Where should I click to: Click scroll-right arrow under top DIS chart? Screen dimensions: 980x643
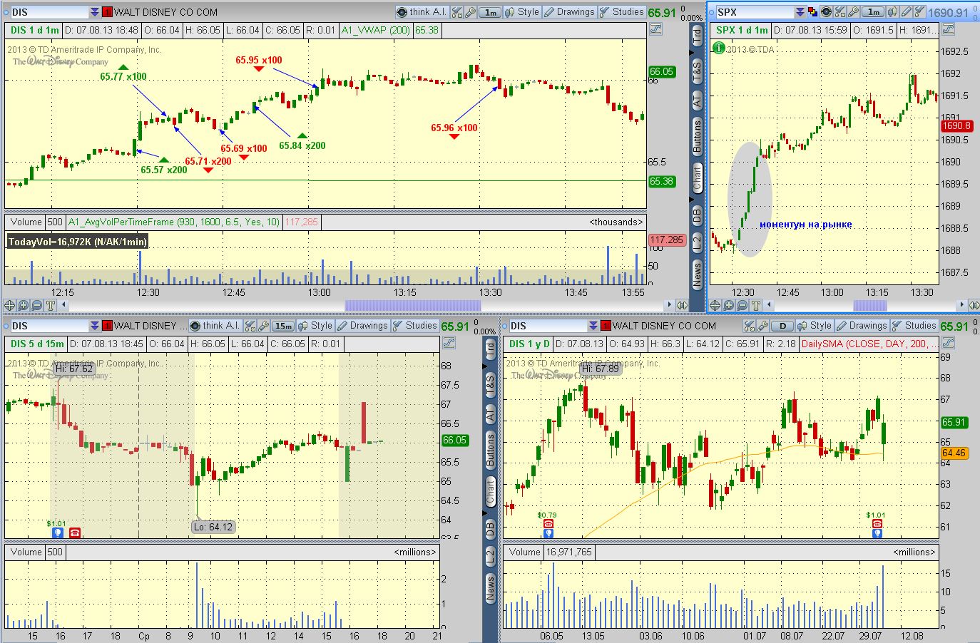[x=669, y=305]
